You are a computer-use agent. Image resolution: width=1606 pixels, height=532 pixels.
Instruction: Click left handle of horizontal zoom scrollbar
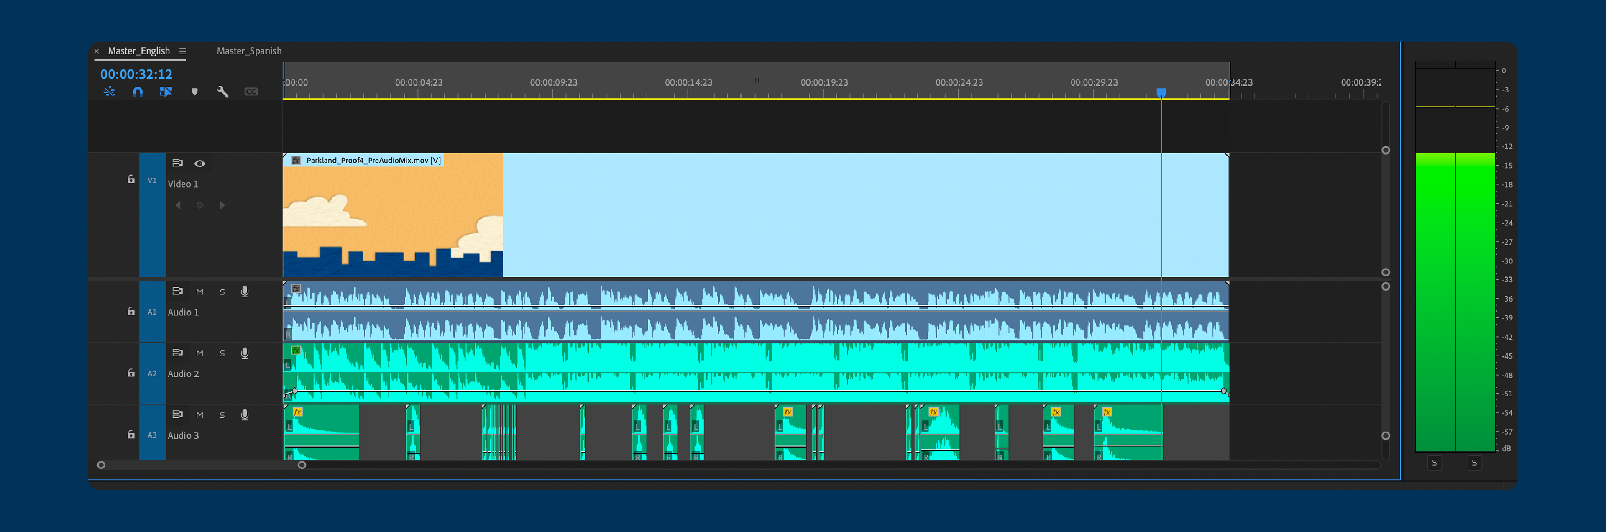pos(101,465)
